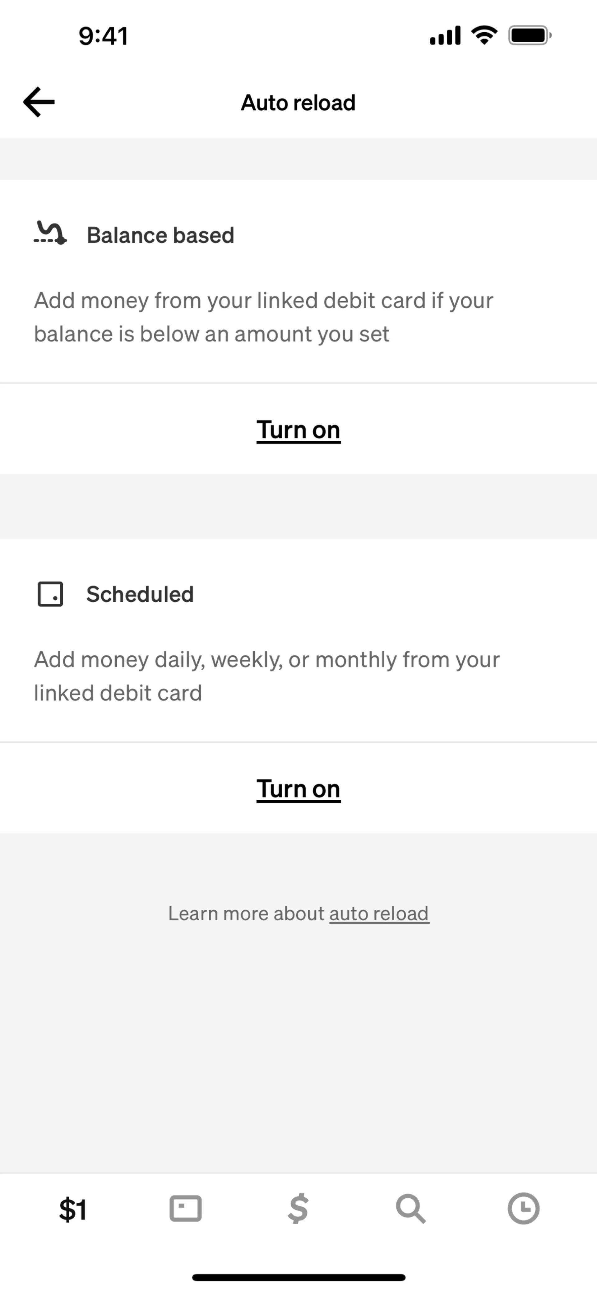Open the dollar sign payments tab
This screenshot has height=1292, width=597.
pyautogui.click(x=298, y=1209)
